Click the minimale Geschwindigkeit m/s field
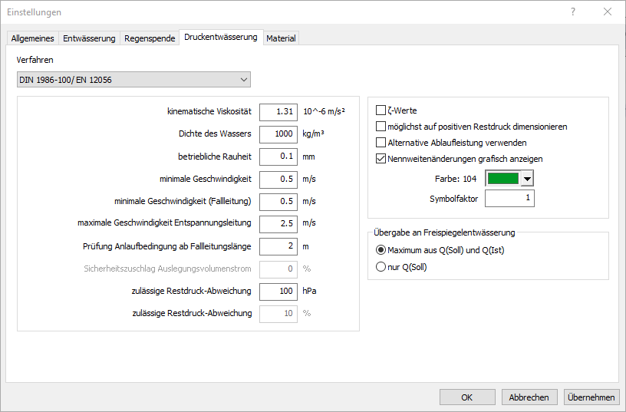 pyautogui.click(x=278, y=180)
